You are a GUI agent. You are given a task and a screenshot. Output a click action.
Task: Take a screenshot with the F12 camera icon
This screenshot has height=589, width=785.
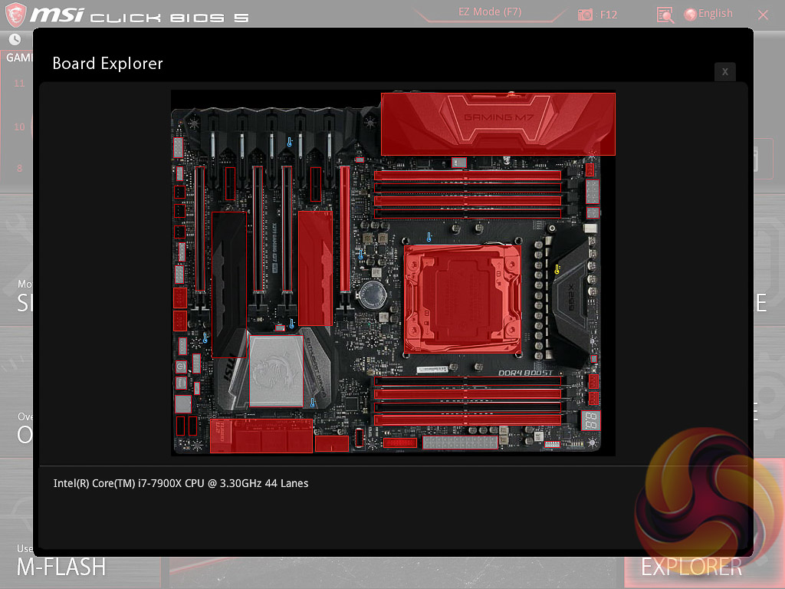585,15
